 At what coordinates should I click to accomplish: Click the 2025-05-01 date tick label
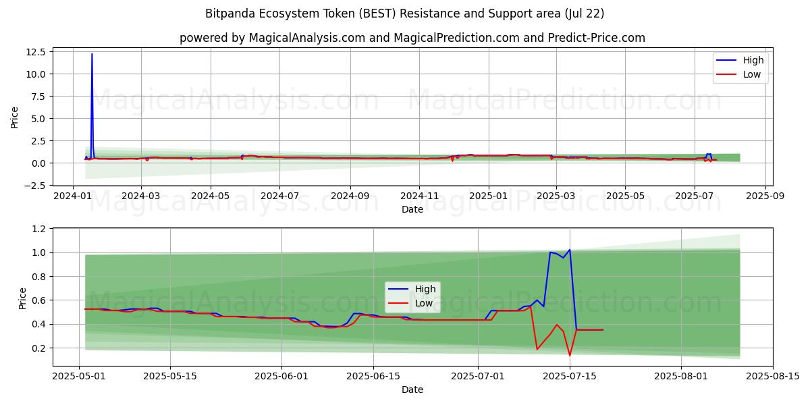(80, 377)
